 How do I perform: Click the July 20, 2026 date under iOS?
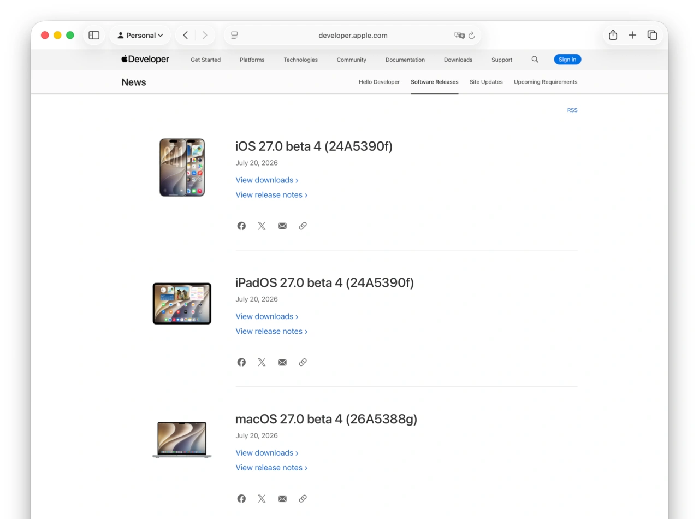click(257, 163)
